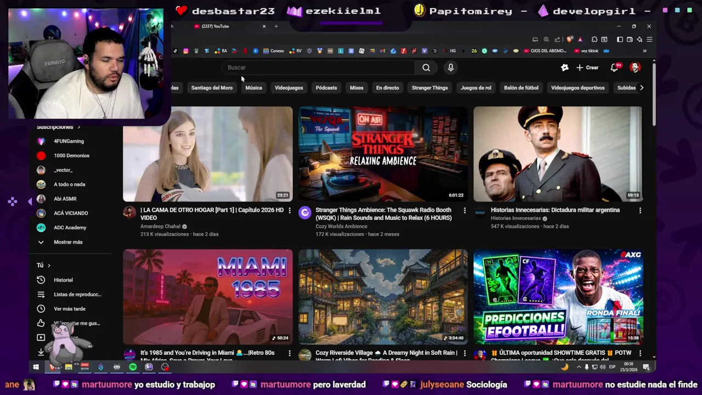Open the Stranger Things Relaxing Ambience thumbnail
This screenshot has height=395, width=702.
383,154
